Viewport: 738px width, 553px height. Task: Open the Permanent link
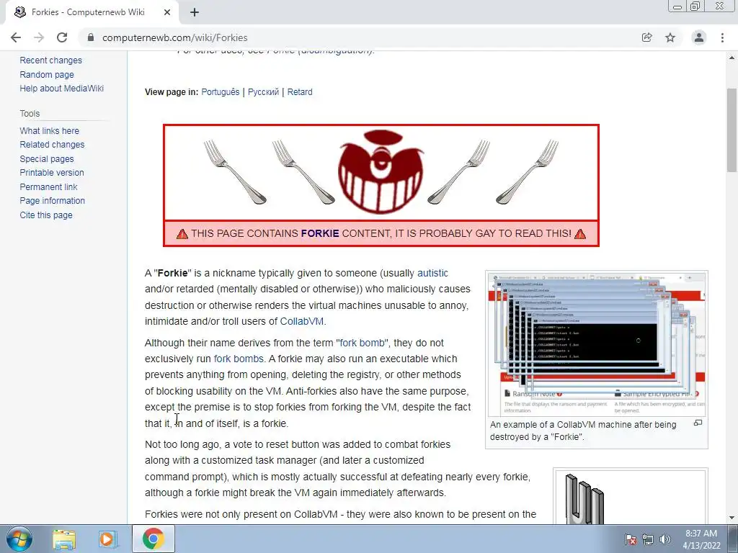(x=48, y=186)
